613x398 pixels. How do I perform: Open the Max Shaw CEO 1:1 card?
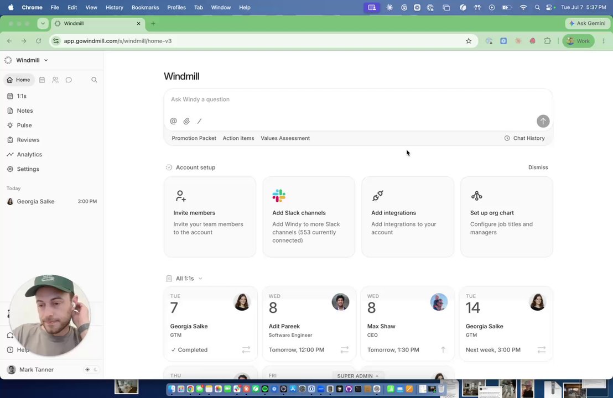[x=407, y=324]
